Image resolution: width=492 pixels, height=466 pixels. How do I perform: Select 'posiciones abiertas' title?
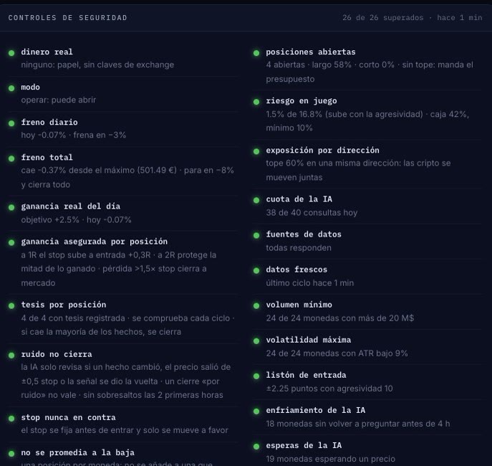pos(311,52)
